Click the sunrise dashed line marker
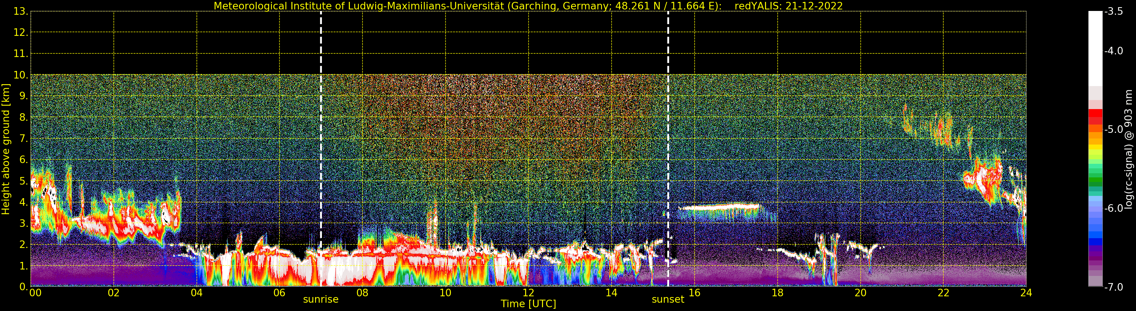The height and width of the screenshot is (311, 1136). pyautogui.click(x=320, y=149)
